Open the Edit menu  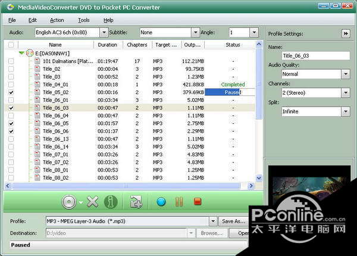coord(32,20)
